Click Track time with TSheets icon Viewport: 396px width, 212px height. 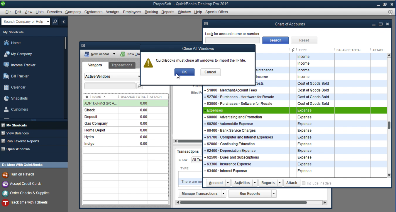(5, 203)
